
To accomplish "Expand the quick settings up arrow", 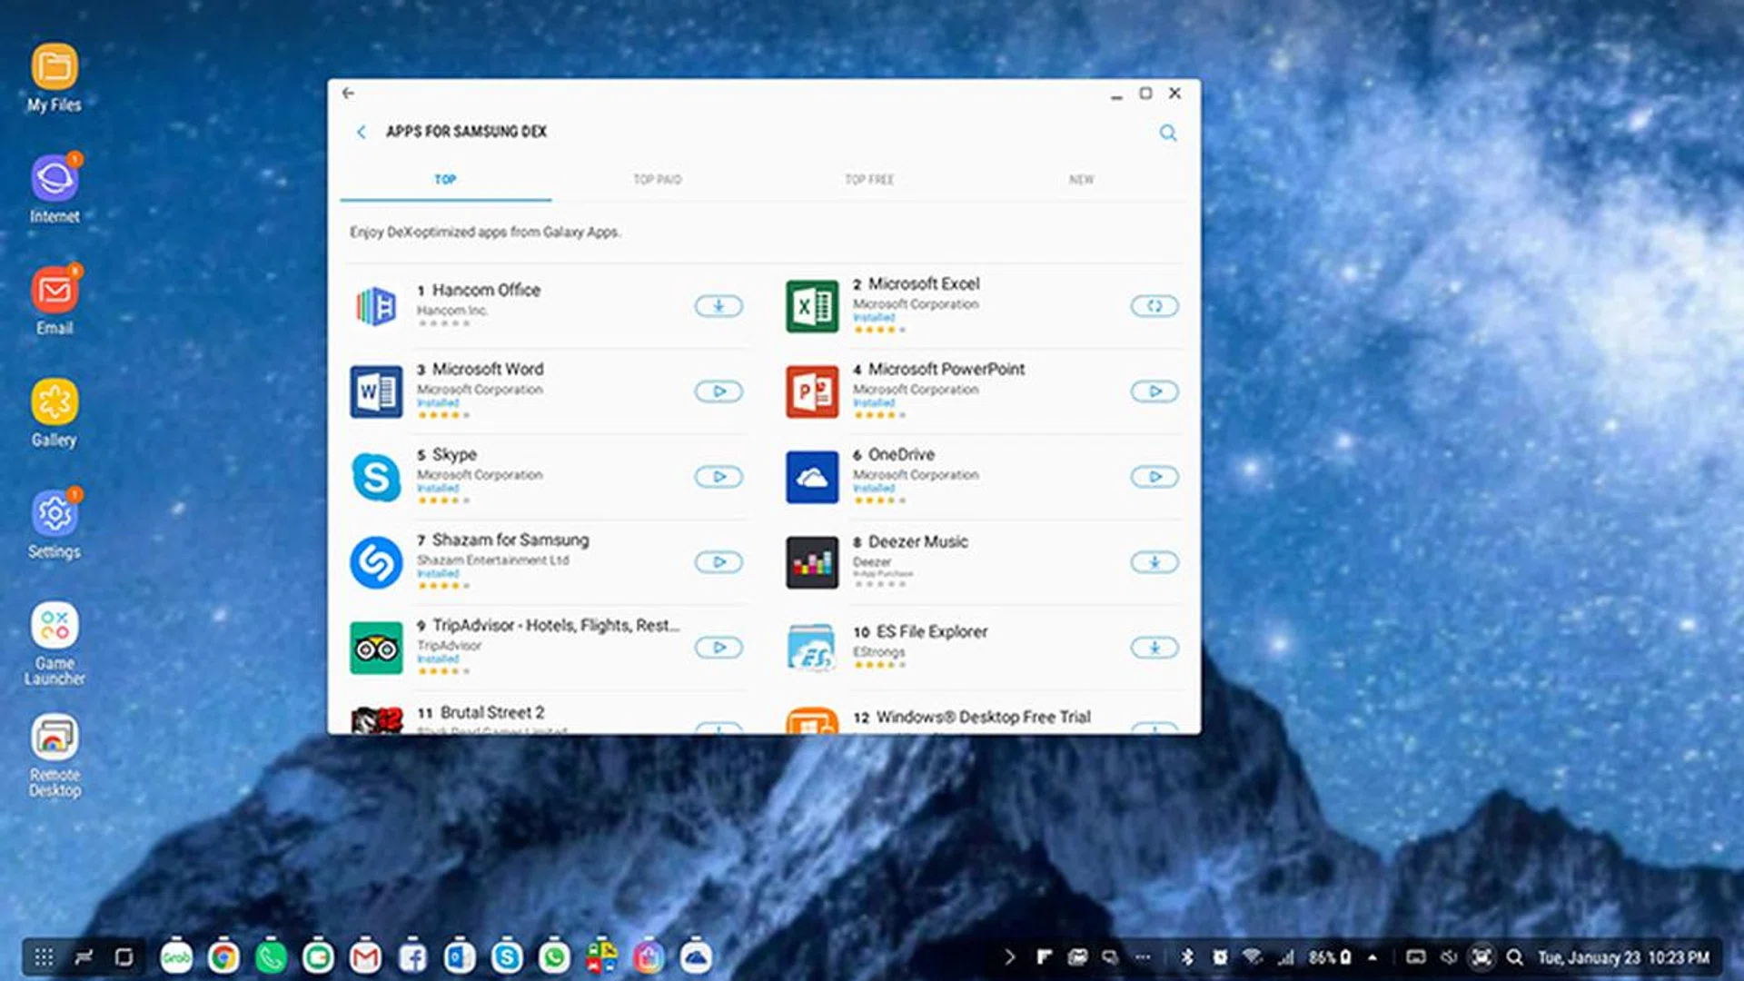I will 1372,956.
